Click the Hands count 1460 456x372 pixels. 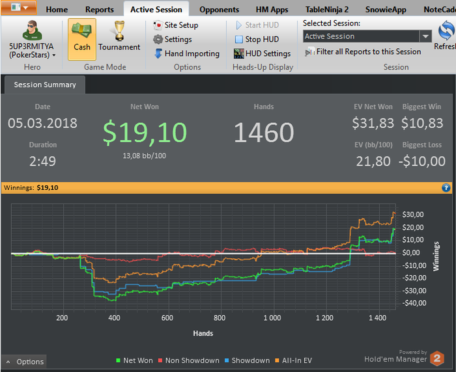[x=264, y=133]
